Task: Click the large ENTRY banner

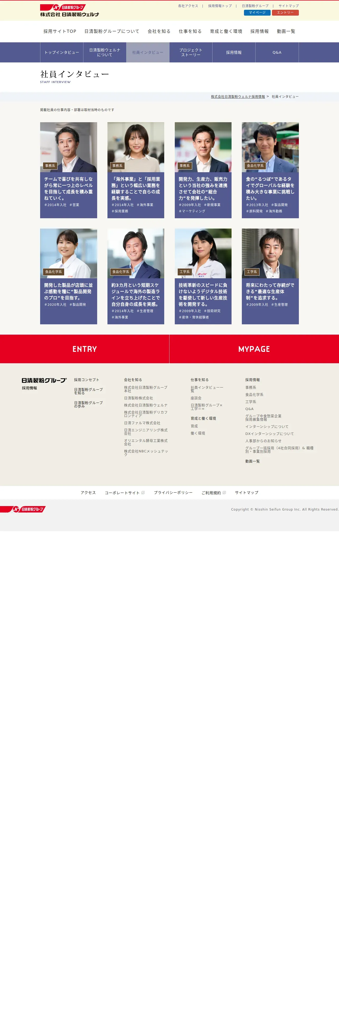Action: (x=84, y=349)
